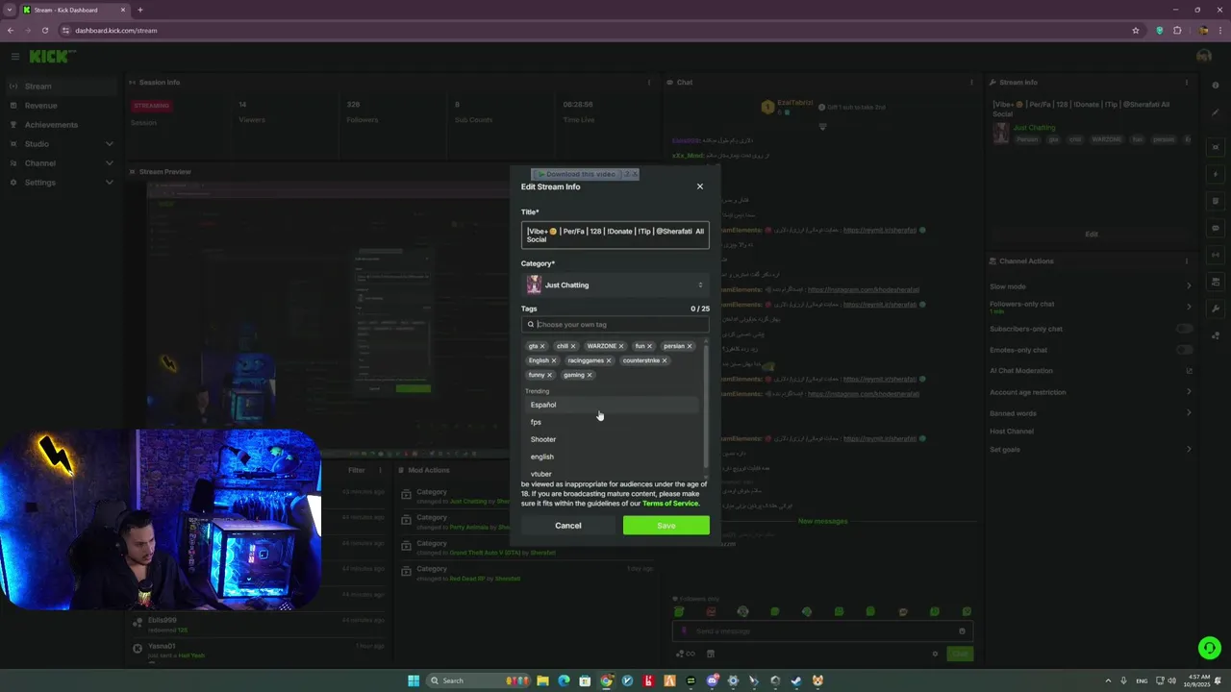Open AI Chat Moderation external link
Viewport: 1231px width, 692px height.
[1189, 371]
